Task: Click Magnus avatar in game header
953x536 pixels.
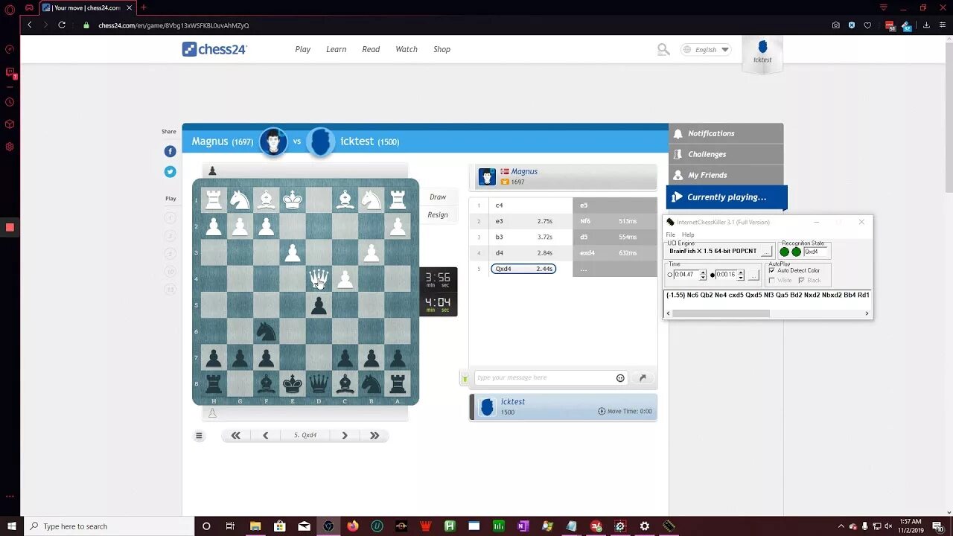Action: coord(273,141)
